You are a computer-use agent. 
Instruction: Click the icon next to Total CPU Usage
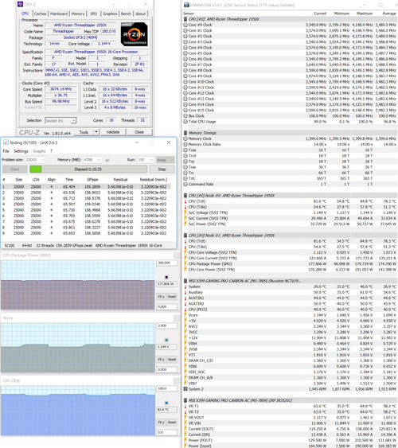(185, 122)
